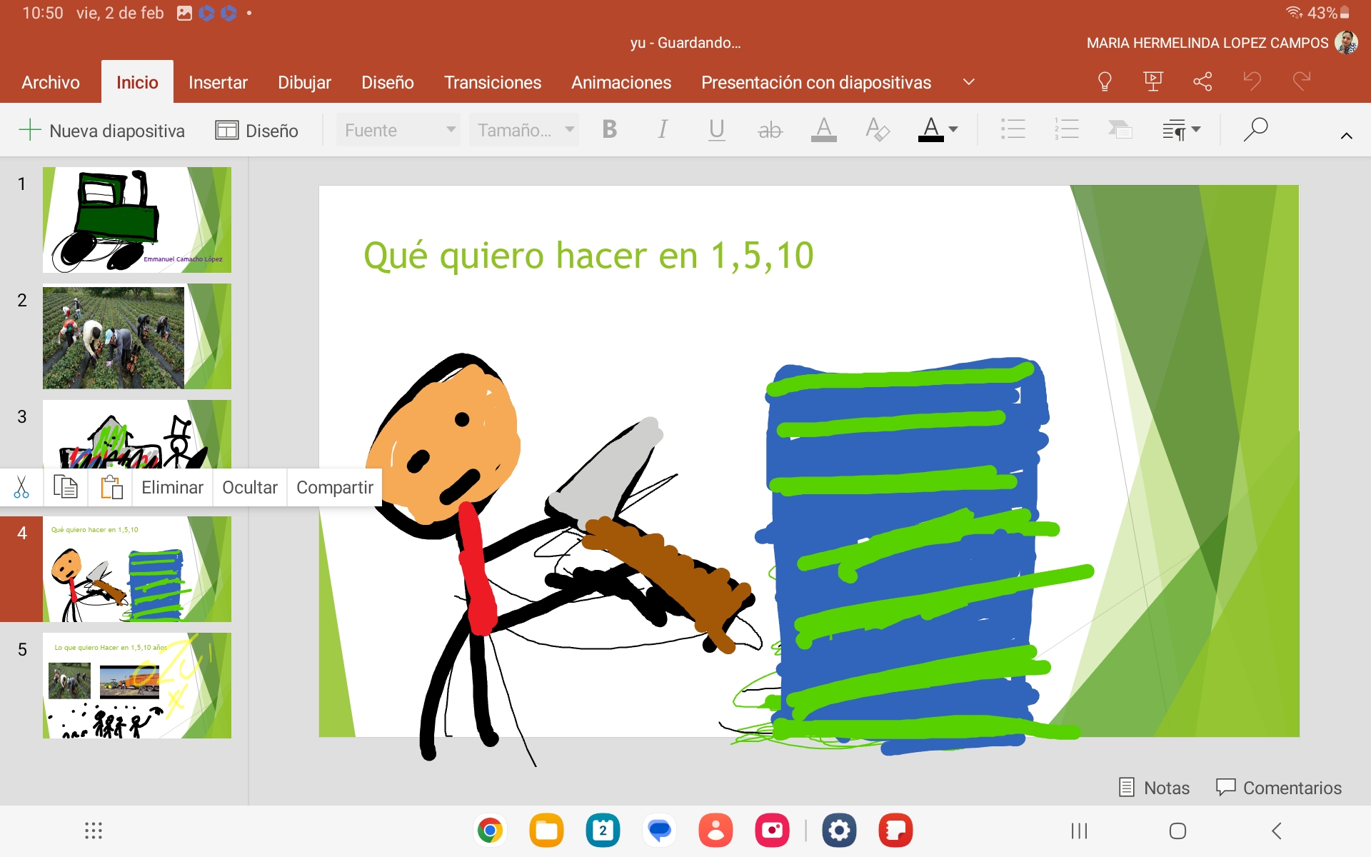Select slide 2 thumbnail with field workers
Viewport: 1371px width, 857px height.
136,336
